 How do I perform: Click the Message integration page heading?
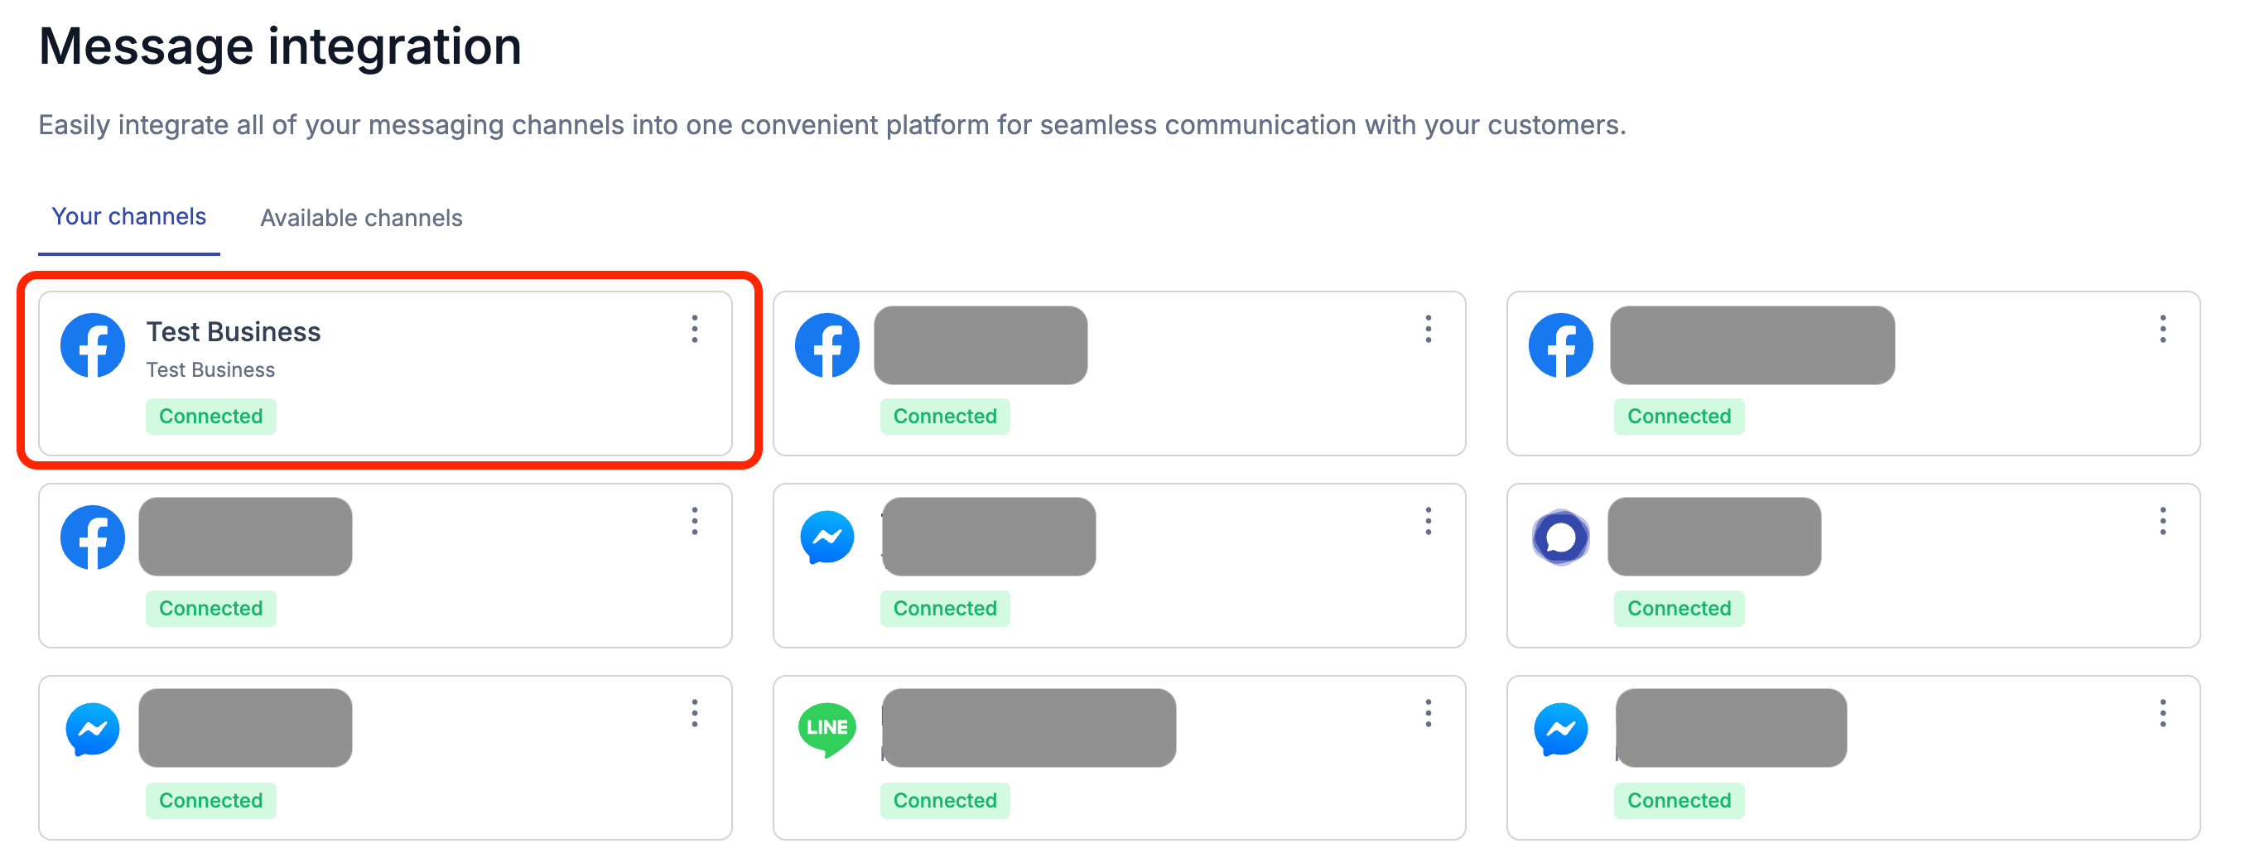coord(280,46)
